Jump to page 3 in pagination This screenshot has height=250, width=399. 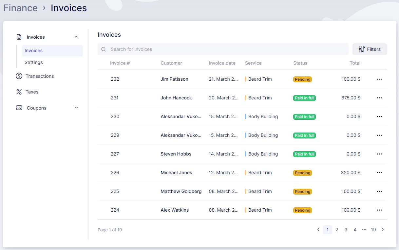point(346,230)
